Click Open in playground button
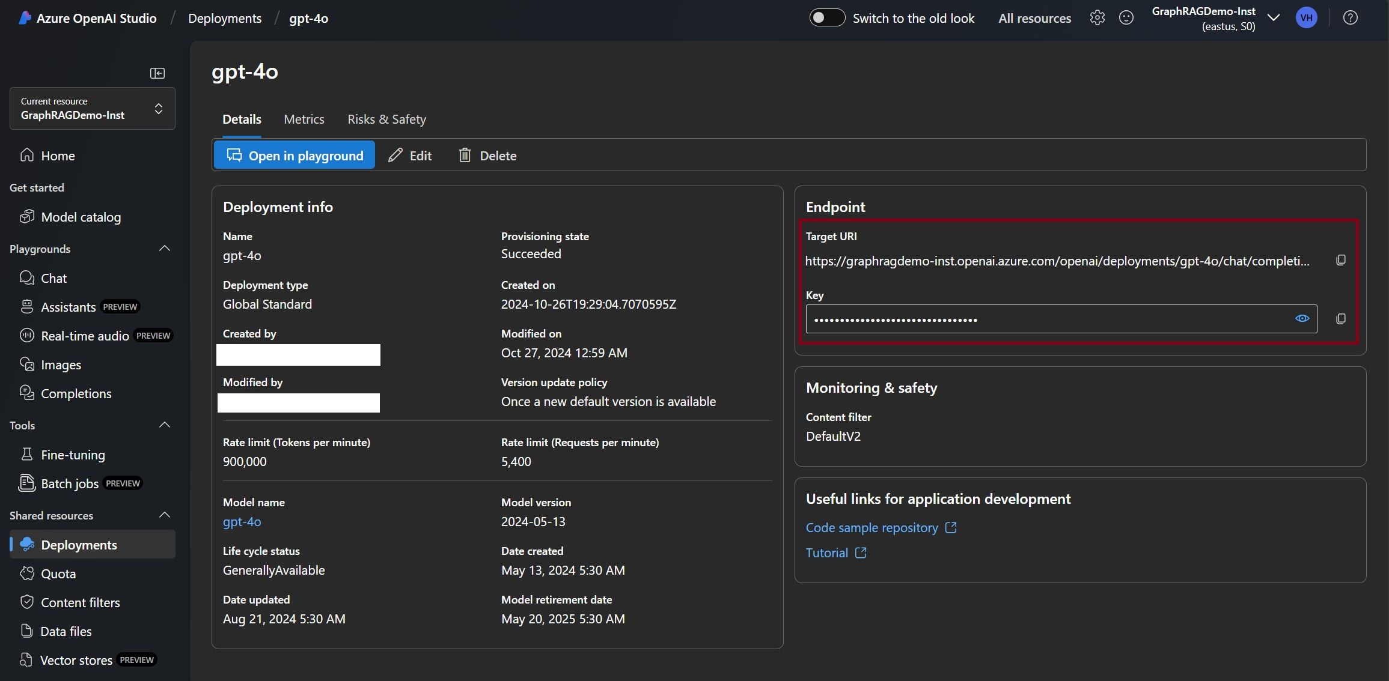Image resolution: width=1389 pixels, height=681 pixels. point(295,156)
